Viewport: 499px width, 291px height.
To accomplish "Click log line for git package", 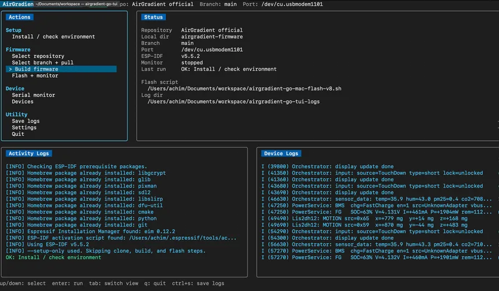I will 77,225.
